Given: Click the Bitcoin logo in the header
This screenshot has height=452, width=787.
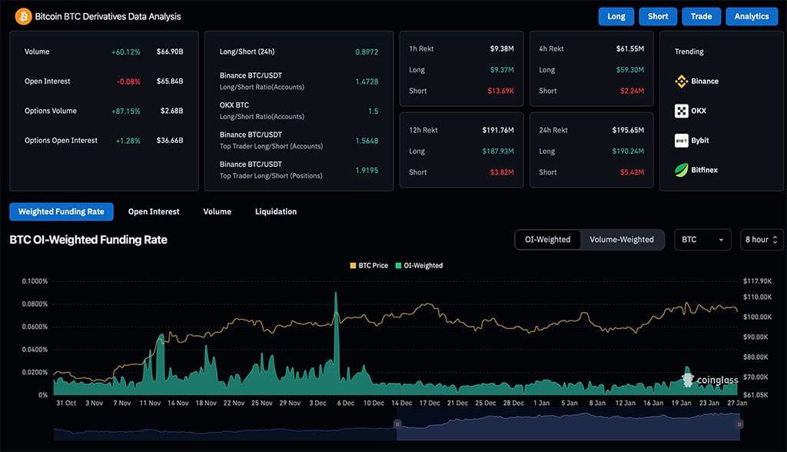Looking at the screenshot, I should 23,15.
